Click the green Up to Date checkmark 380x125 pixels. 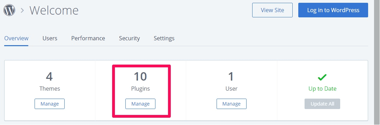pos(322,77)
